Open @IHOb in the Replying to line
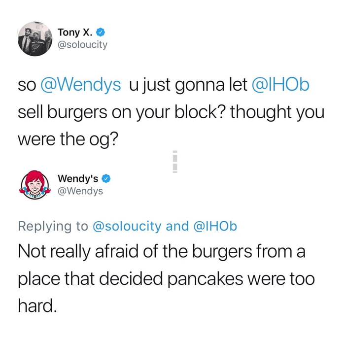 [x=215, y=226]
